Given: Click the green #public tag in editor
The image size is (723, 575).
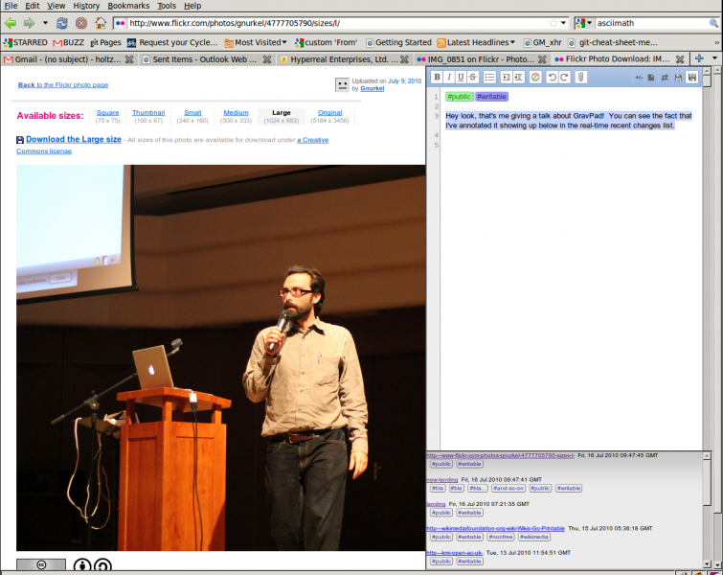Looking at the screenshot, I should click(x=460, y=97).
